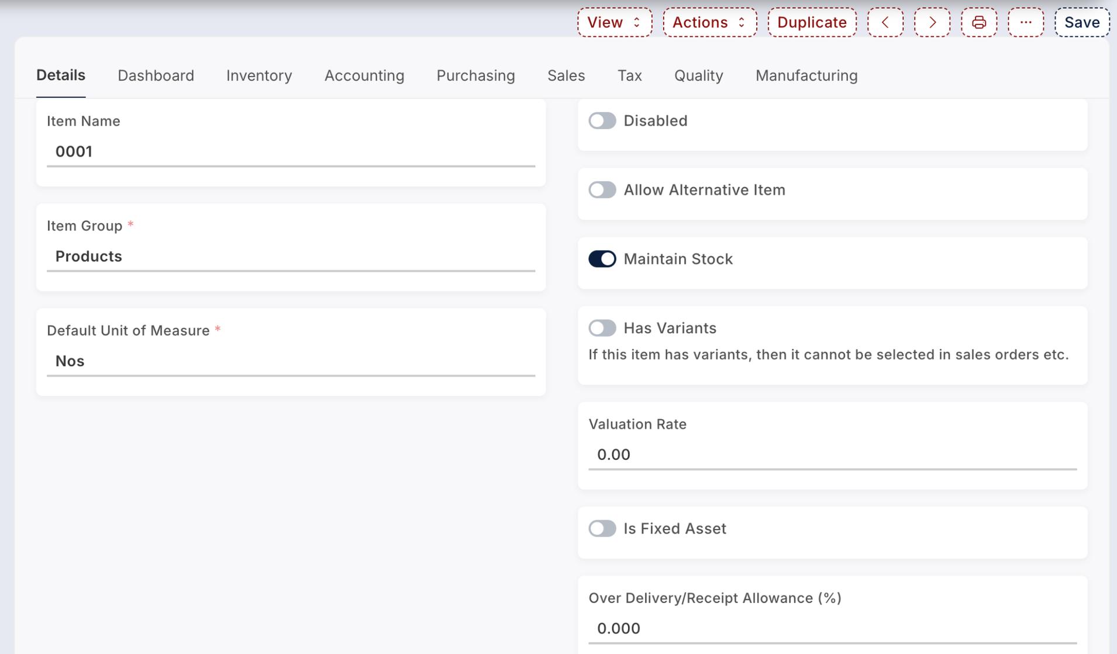Click the Default Unit of Measure label
This screenshot has height=654, width=1117.
pos(128,331)
